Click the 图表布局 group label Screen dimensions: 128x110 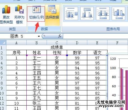tap(113, 29)
